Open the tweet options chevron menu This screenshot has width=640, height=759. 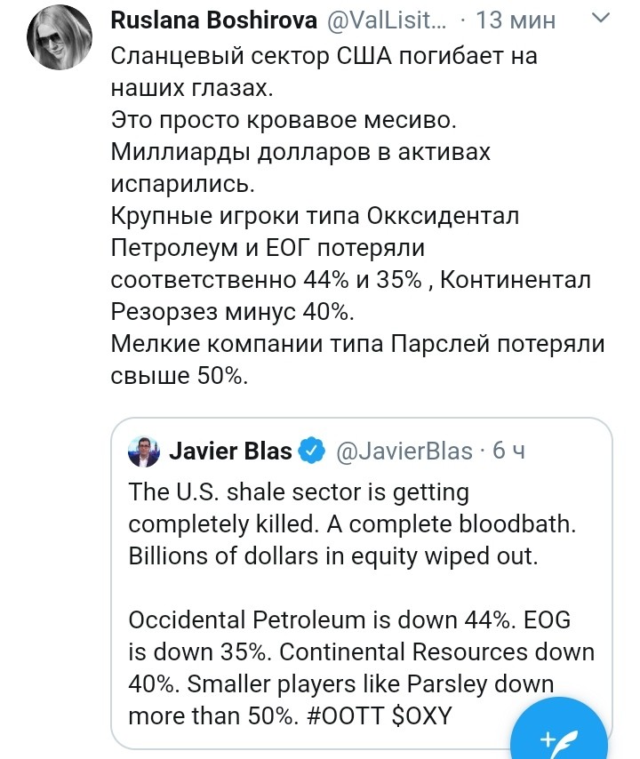coord(602,19)
